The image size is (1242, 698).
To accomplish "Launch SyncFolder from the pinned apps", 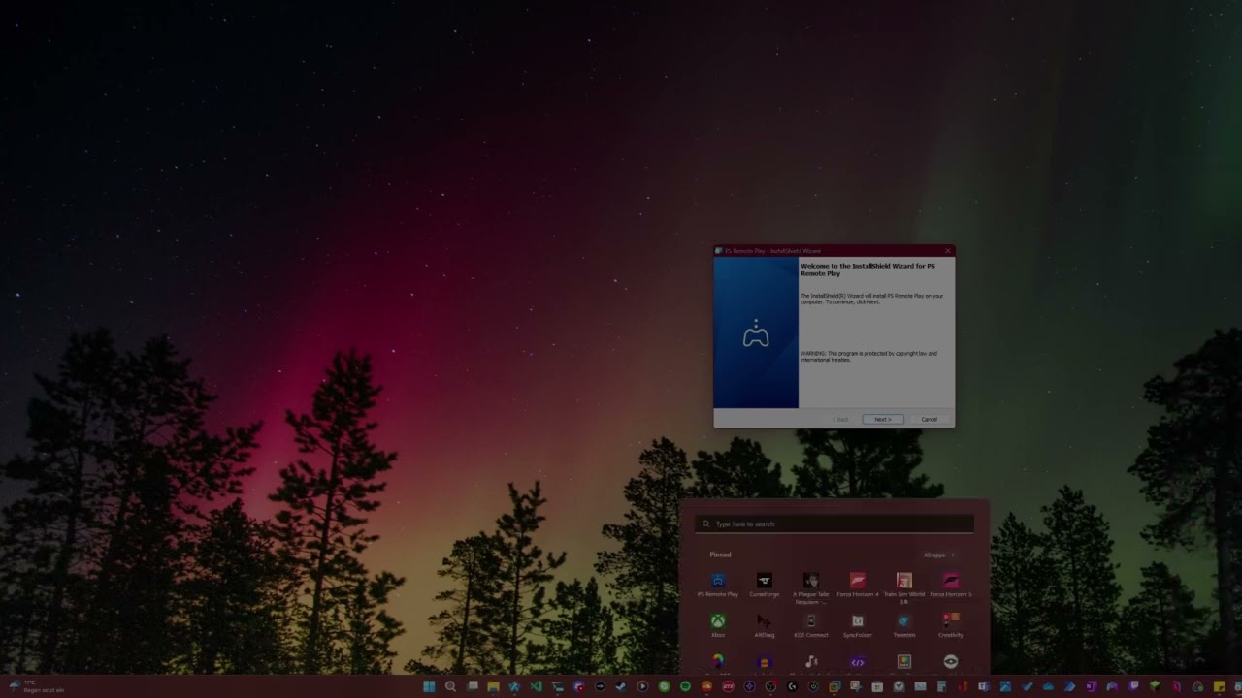I will point(858,625).
